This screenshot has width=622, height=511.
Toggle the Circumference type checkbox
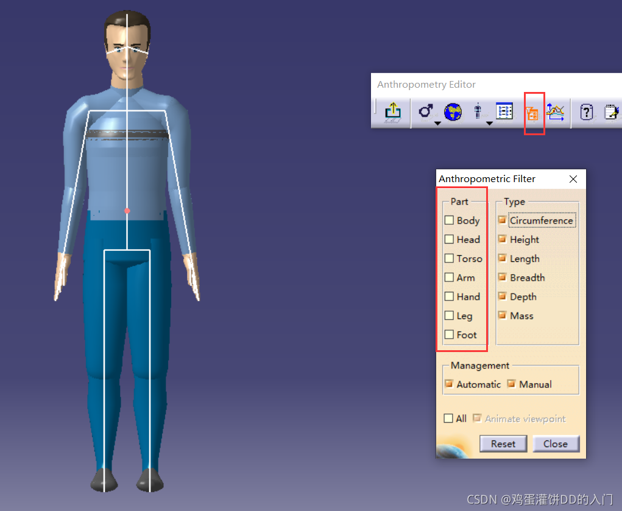tap(502, 220)
